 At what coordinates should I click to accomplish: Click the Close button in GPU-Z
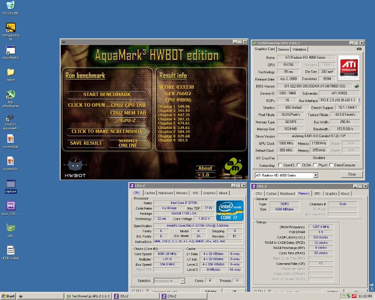(351, 174)
